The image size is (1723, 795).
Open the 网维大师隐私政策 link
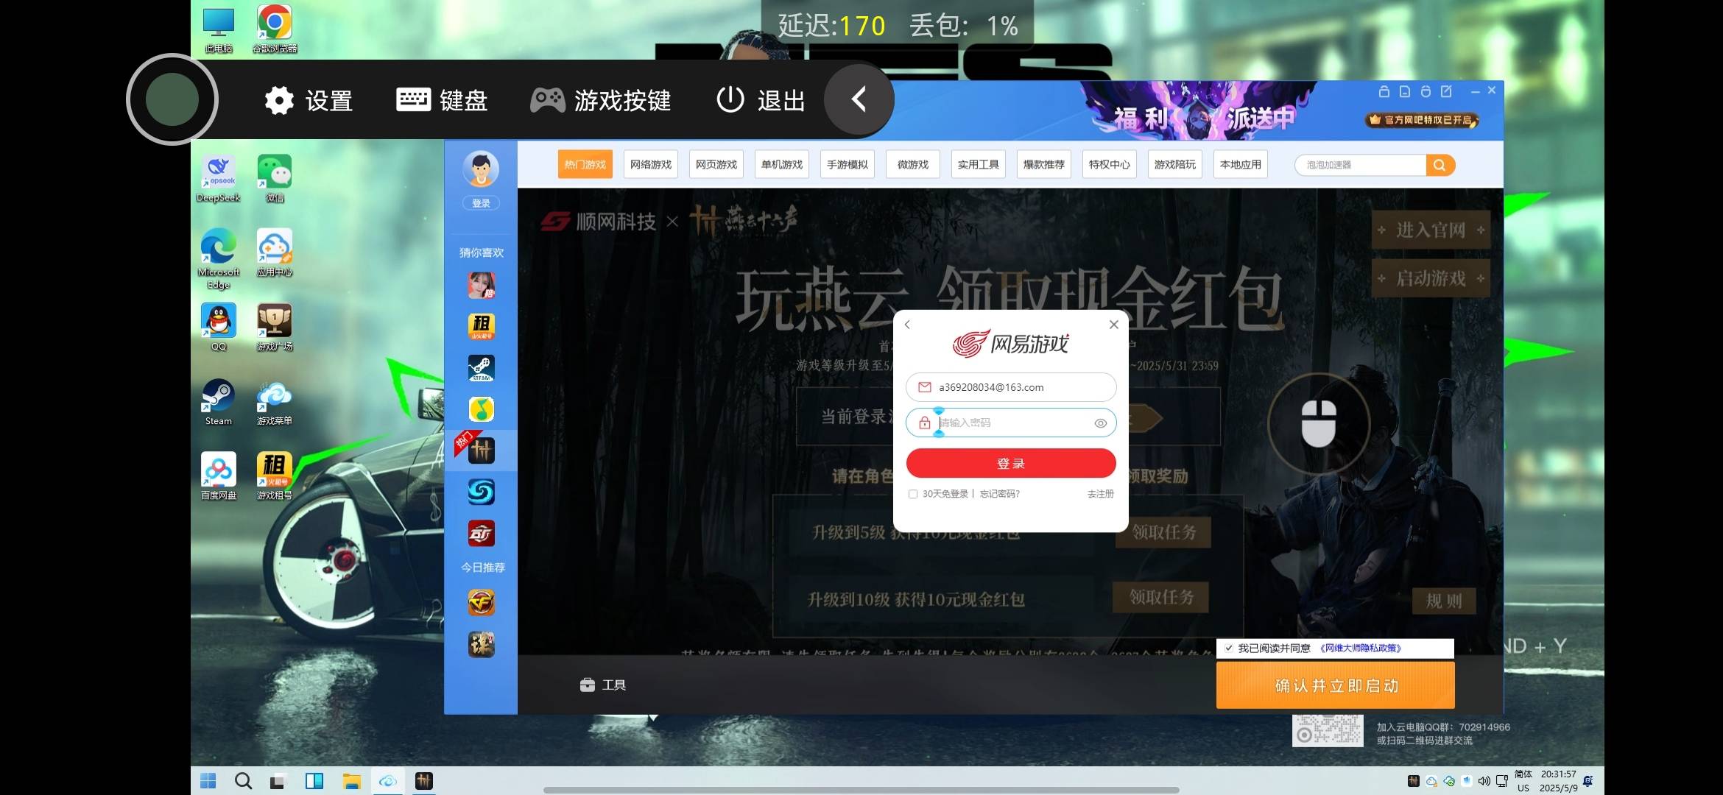click(x=1360, y=649)
